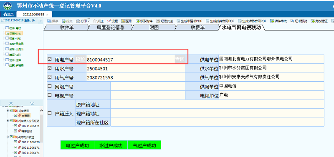Click 短信发送 toolbar icon

coord(158,21)
